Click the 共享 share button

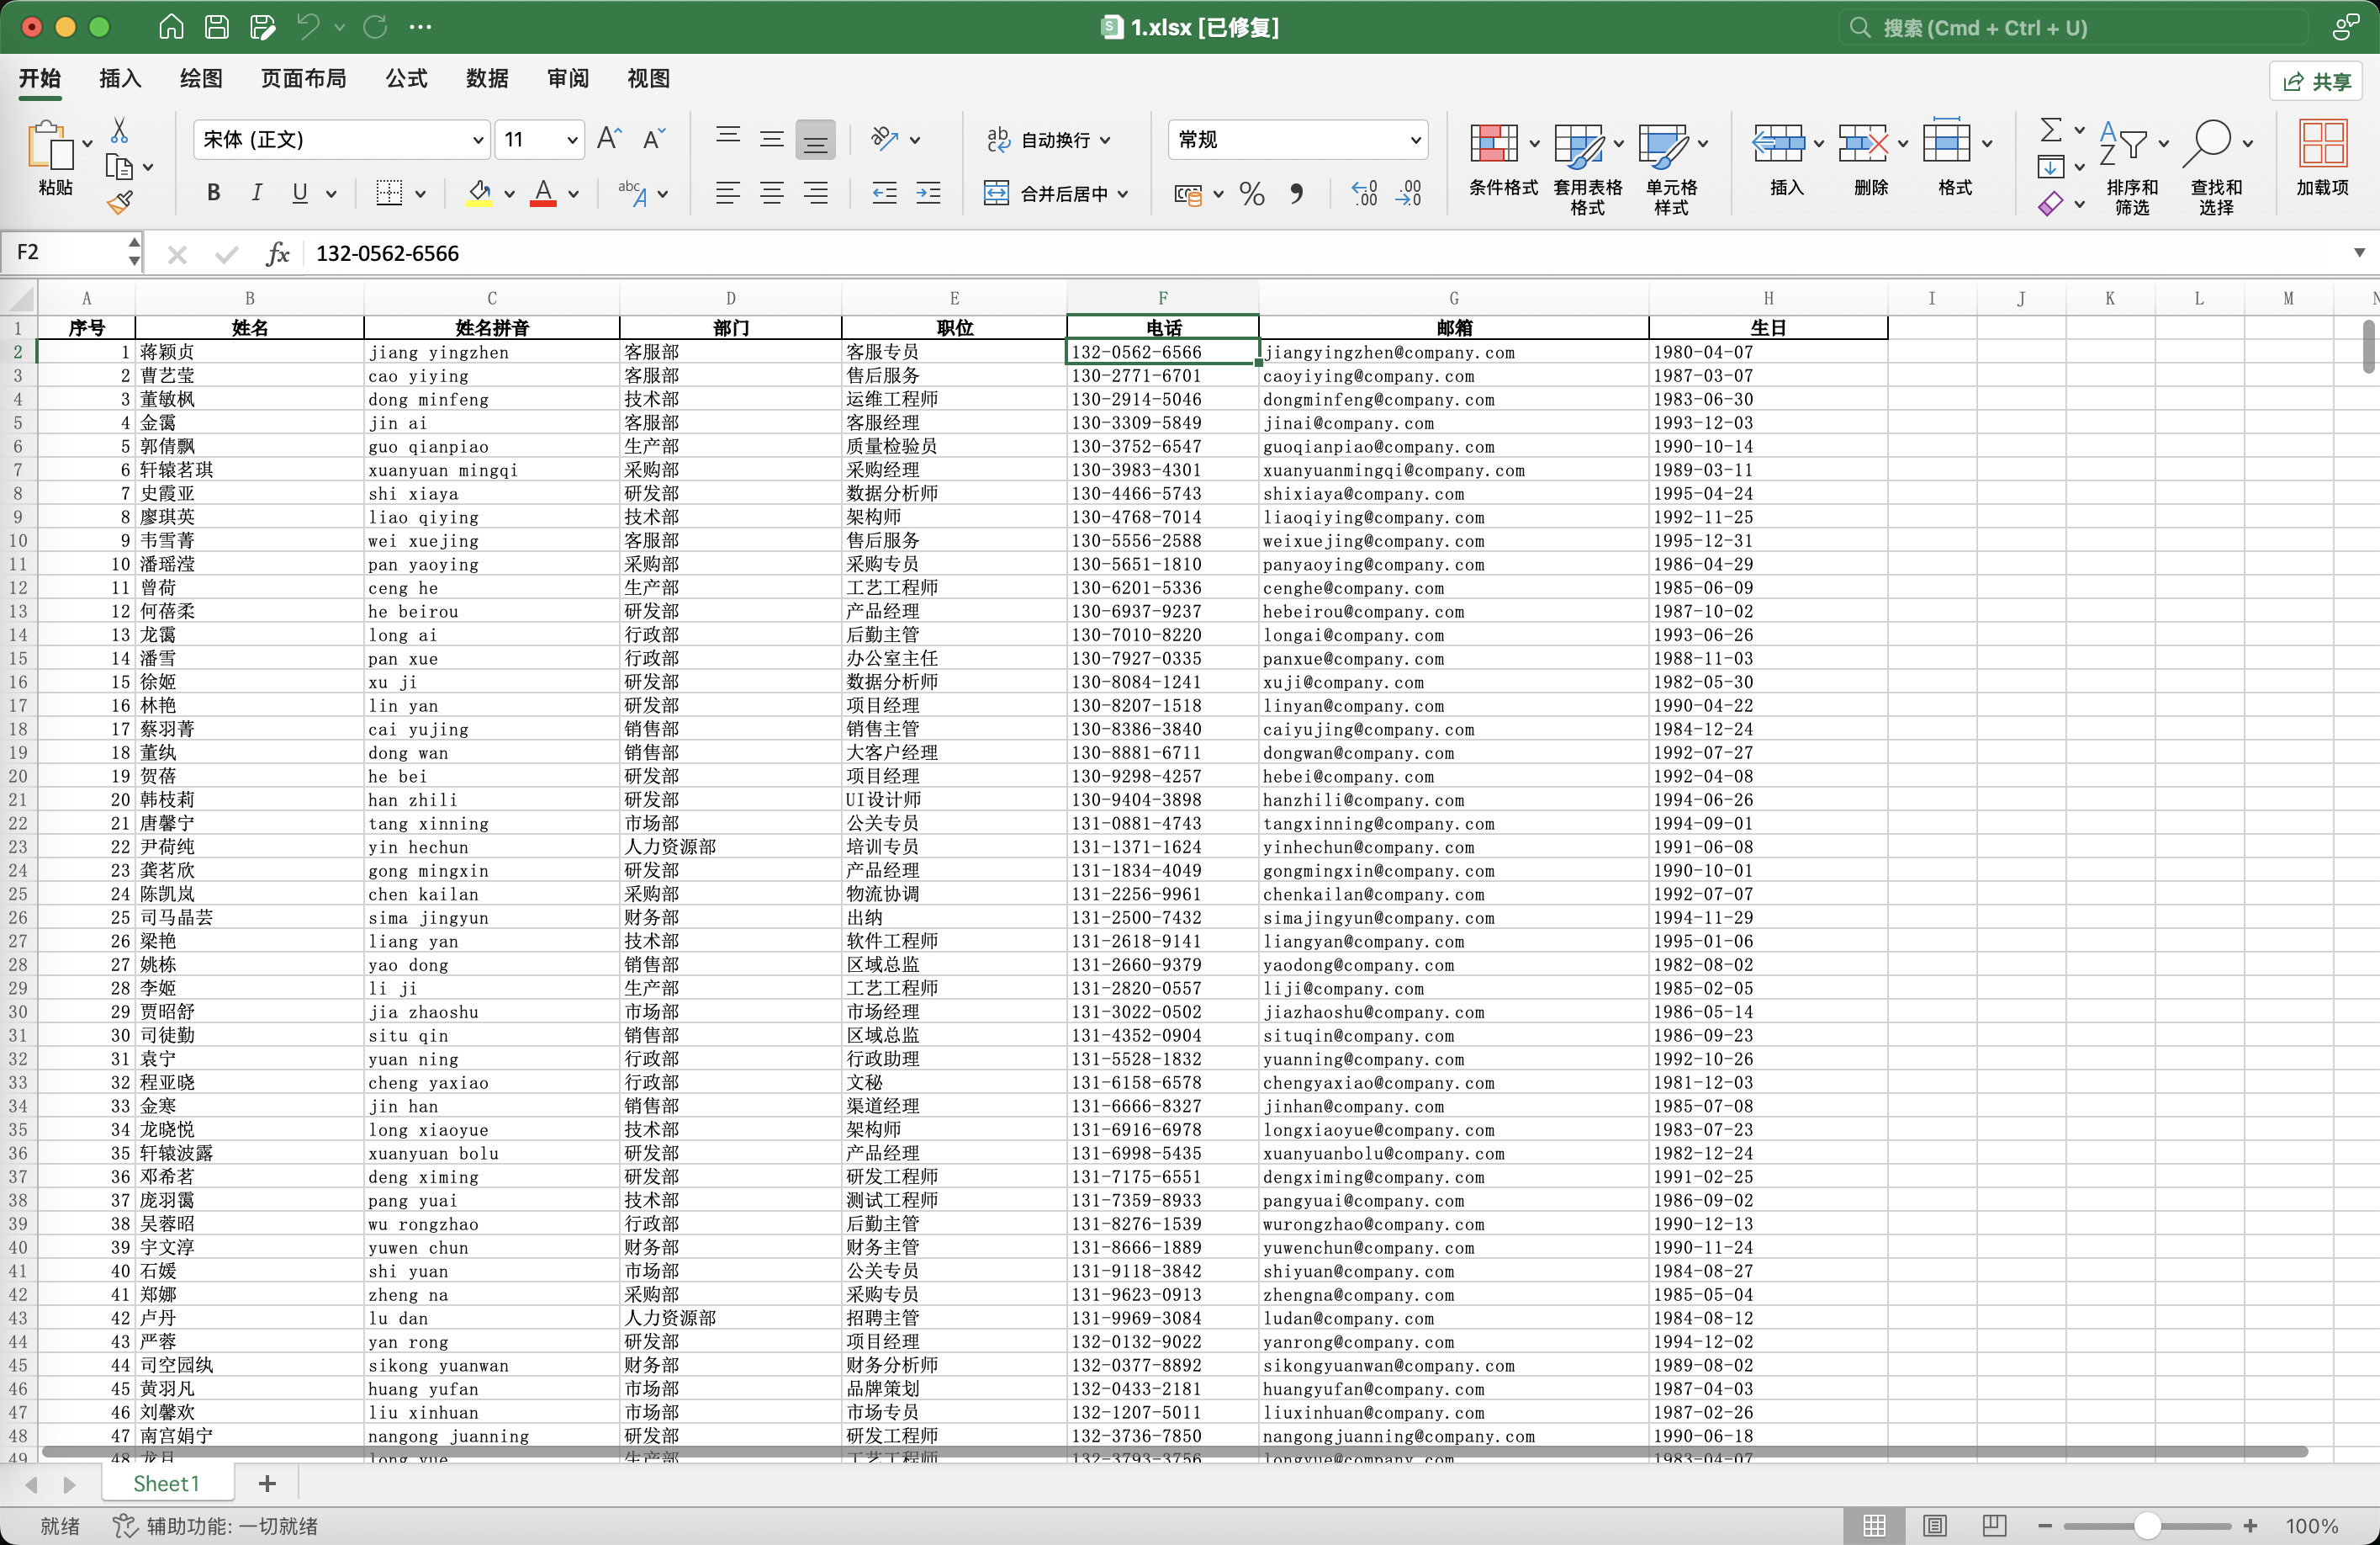tap(2316, 81)
